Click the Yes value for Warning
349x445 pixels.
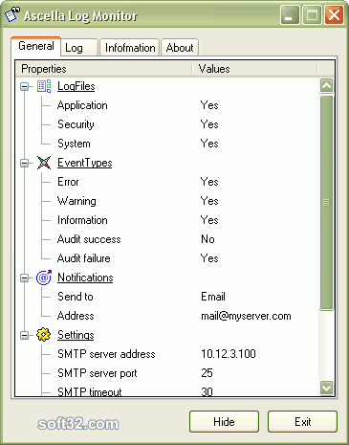209,201
